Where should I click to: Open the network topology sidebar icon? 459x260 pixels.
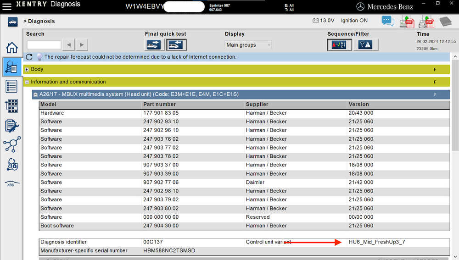click(12, 144)
